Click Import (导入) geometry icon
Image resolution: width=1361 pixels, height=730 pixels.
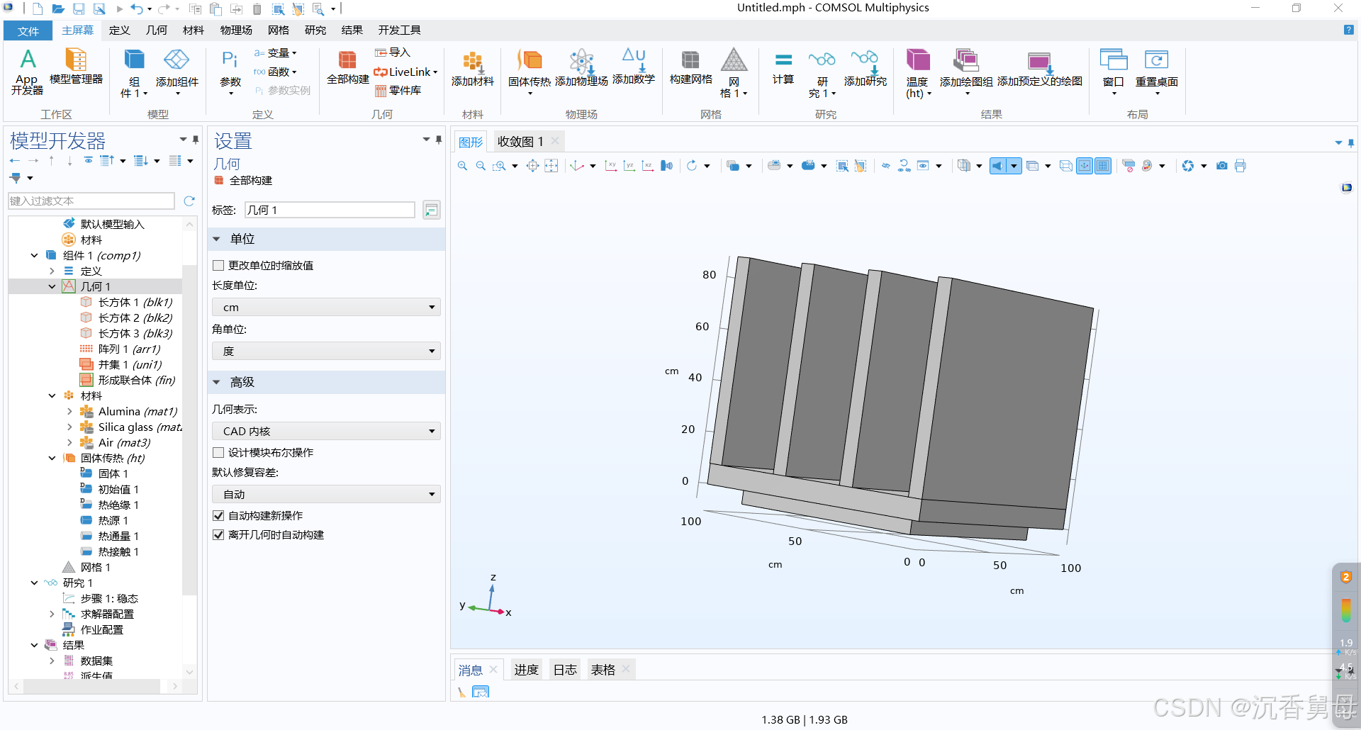coord(393,52)
